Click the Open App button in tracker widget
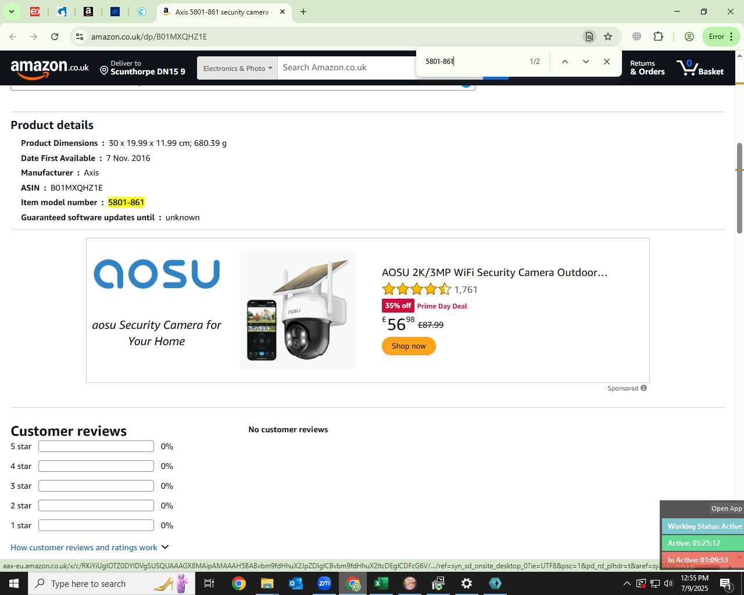Screen dimensions: 744x595 point(727,508)
